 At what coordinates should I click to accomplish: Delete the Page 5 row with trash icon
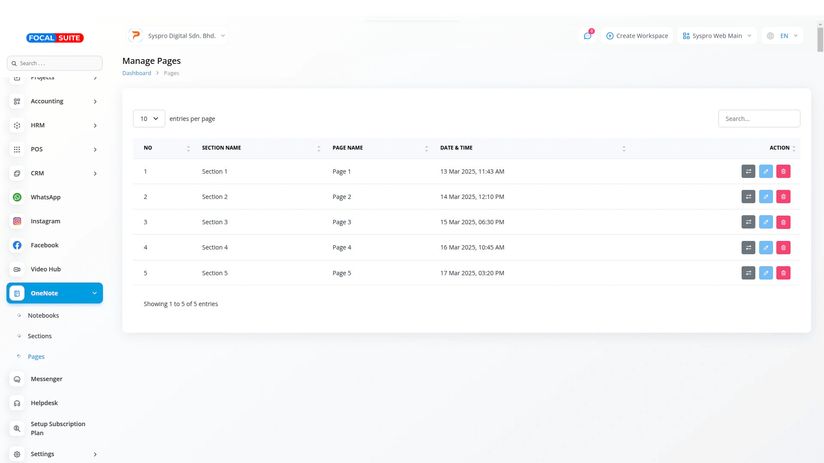coord(783,273)
